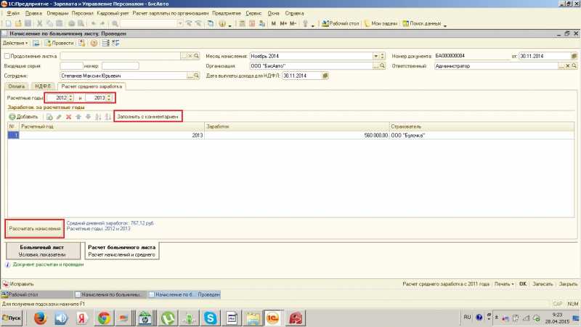This screenshot has width=581, height=327.
Task: Click the red delete row icon
Action: 68,117
